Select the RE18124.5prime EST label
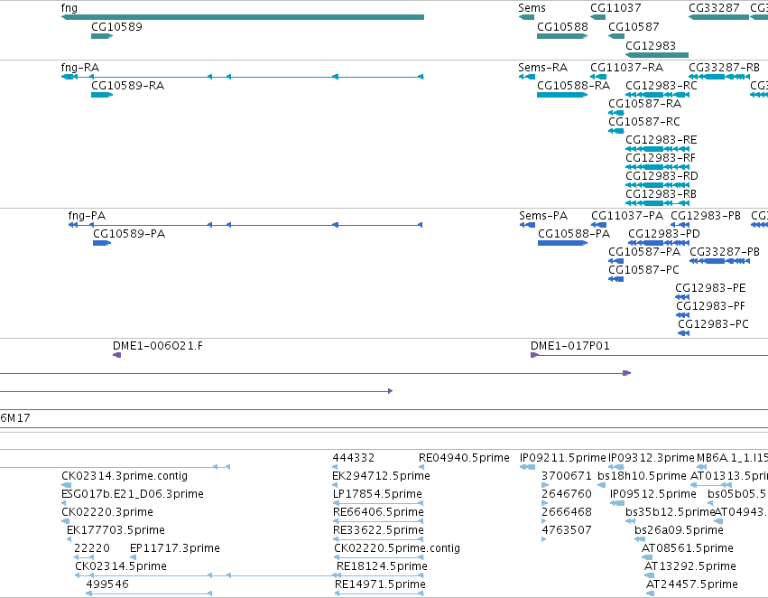This screenshot has width=768, height=598. pyautogui.click(x=382, y=566)
